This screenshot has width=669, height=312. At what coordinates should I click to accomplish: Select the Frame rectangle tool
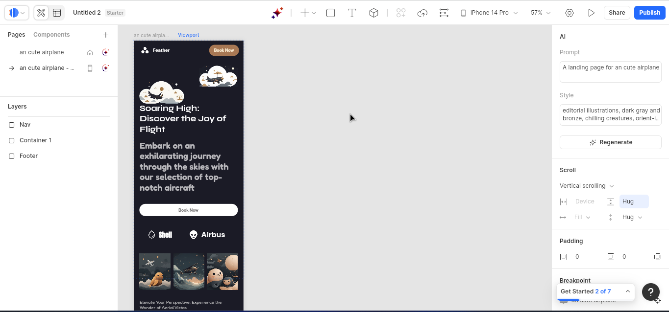pos(331,13)
